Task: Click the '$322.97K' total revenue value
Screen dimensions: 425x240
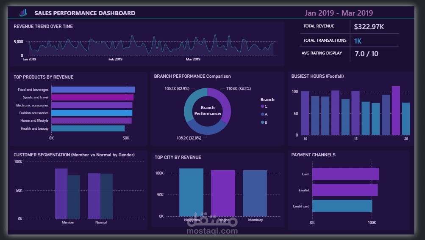Action: tap(369, 27)
